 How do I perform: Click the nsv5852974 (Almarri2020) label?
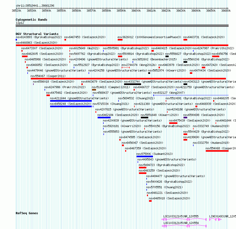point(167,70)
